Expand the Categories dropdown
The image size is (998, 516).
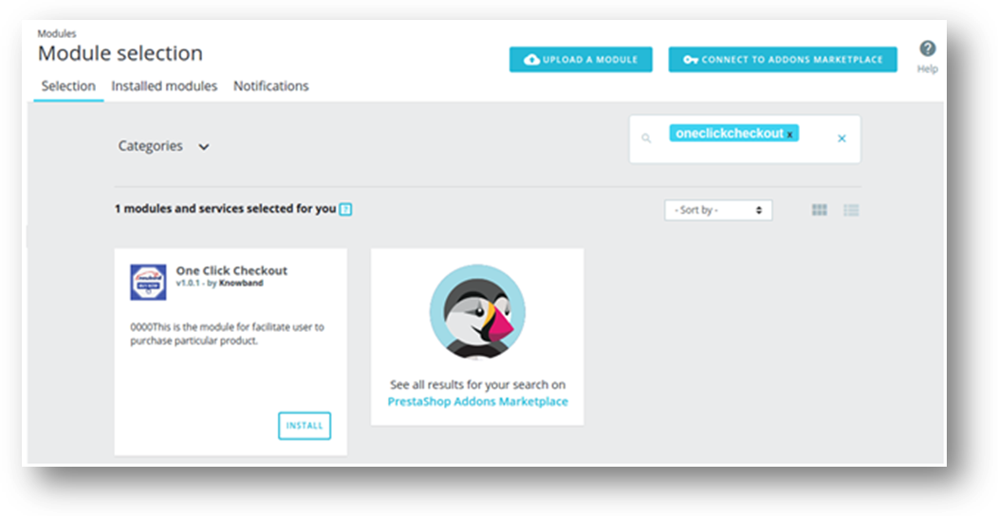pyautogui.click(x=163, y=146)
